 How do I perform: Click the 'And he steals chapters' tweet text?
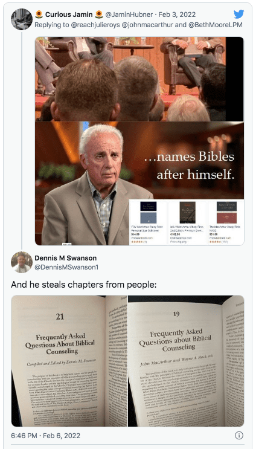coord(83,285)
